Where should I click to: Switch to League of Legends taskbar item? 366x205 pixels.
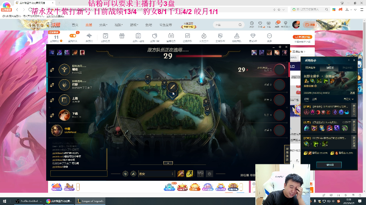click(x=90, y=201)
